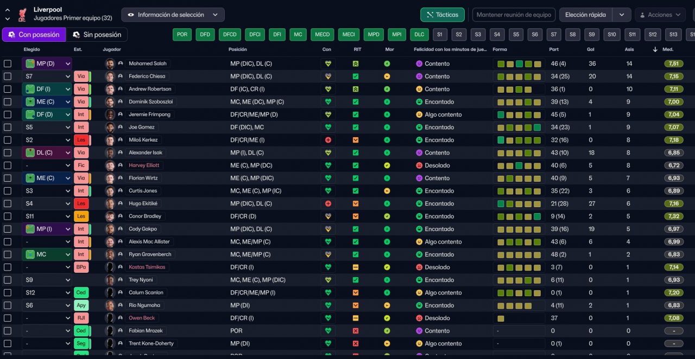Expand the Elección rápida arrow menu

[622, 15]
